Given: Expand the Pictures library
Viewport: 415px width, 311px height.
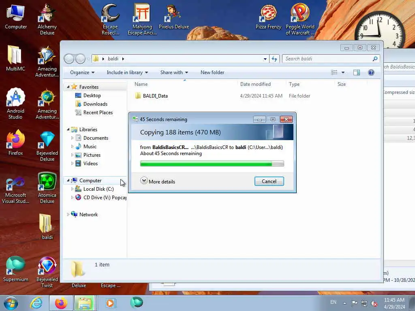Looking at the screenshot, I should click(72, 155).
